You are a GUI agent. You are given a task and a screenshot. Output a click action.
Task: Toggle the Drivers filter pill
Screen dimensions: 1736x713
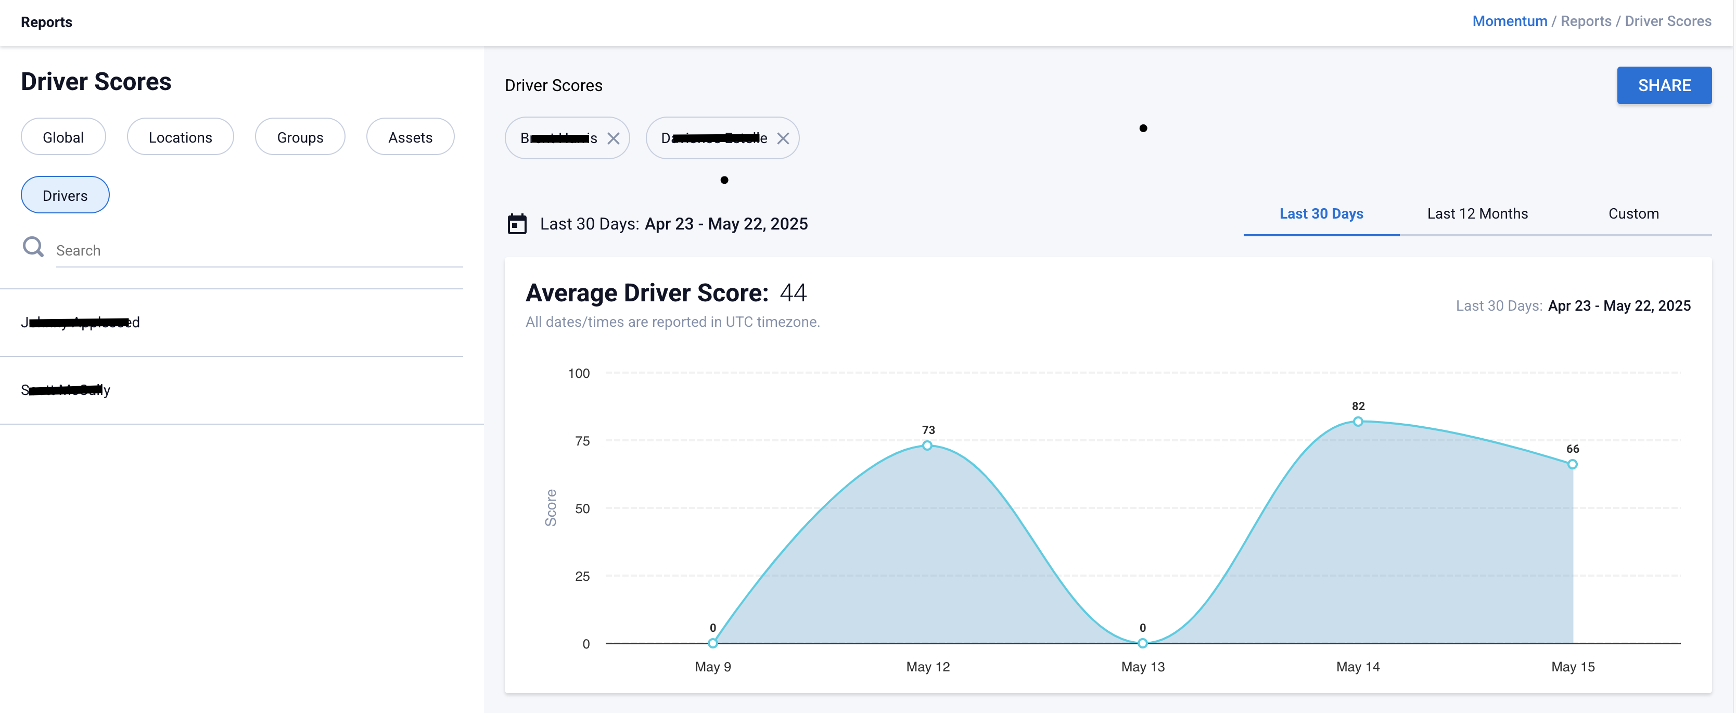point(65,196)
